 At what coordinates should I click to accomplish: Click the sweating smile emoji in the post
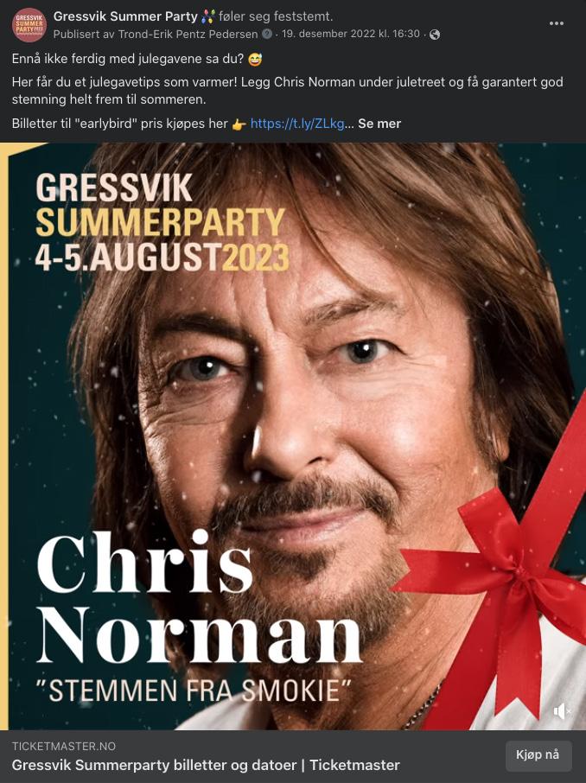click(x=255, y=59)
